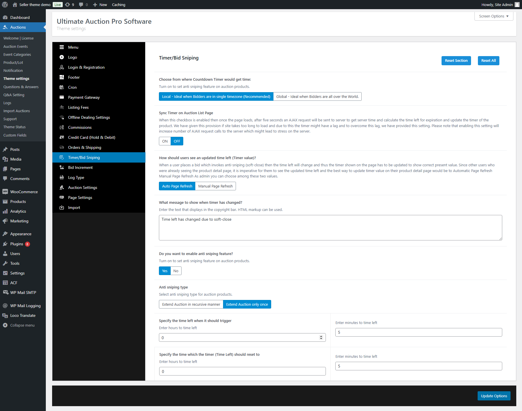Open the Caching admin bar item
The width and height of the screenshot is (522, 411).
(x=119, y=5)
